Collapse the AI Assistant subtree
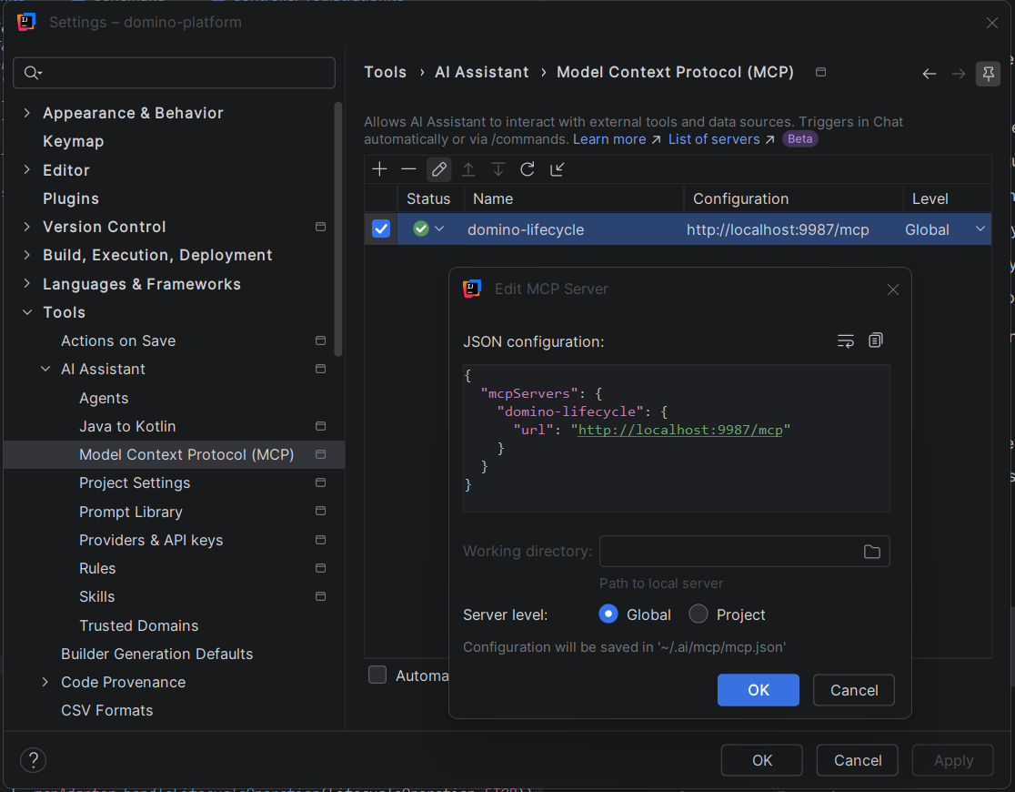Screen dimensions: 1015x792 (45, 369)
